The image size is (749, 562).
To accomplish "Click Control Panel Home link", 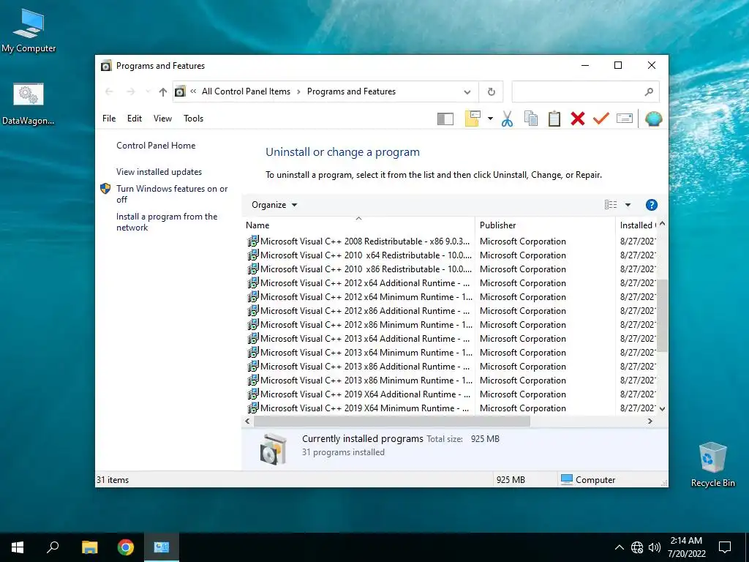I will [x=156, y=146].
